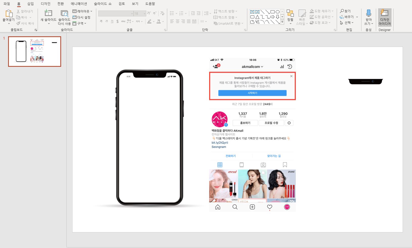Open the 디자인 tab
The image size is (412, 248).
[45, 4]
